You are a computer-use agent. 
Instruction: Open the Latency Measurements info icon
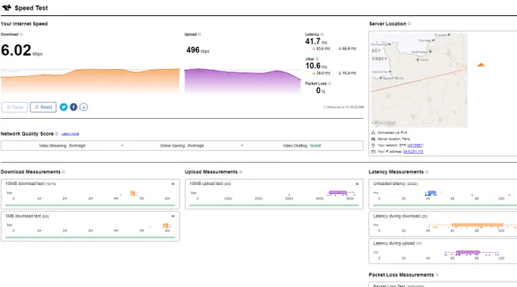point(427,172)
